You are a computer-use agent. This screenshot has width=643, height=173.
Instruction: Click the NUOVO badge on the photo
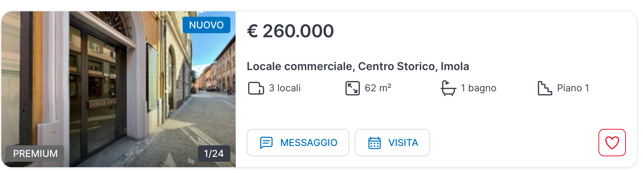[x=206, y=25]
